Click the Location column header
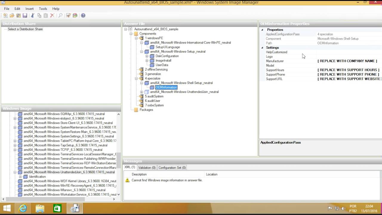382x215 pixels. coord(292,174)
